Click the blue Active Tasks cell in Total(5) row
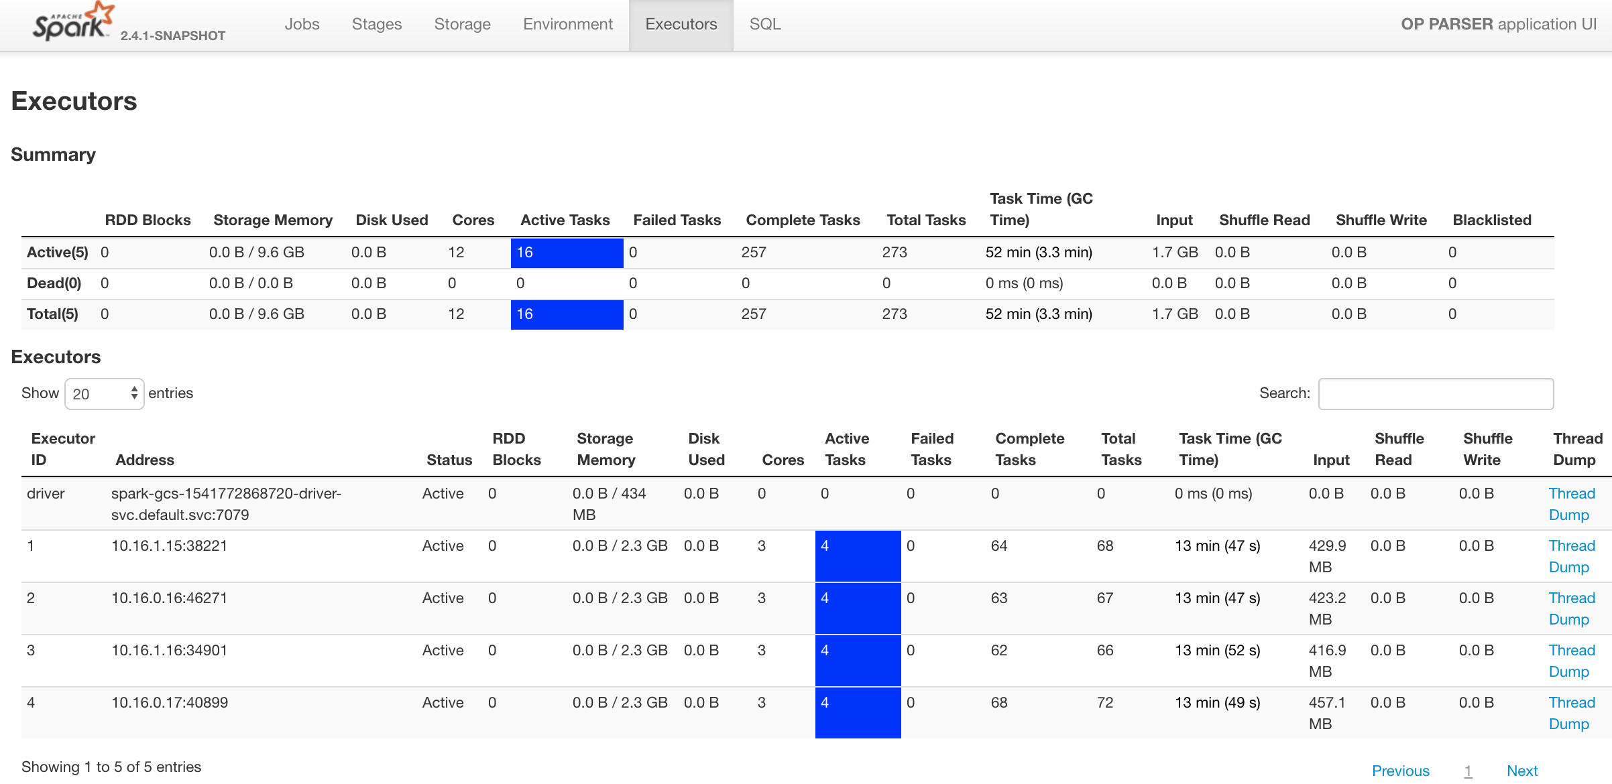1612x784 pixels. pos(567,314)
